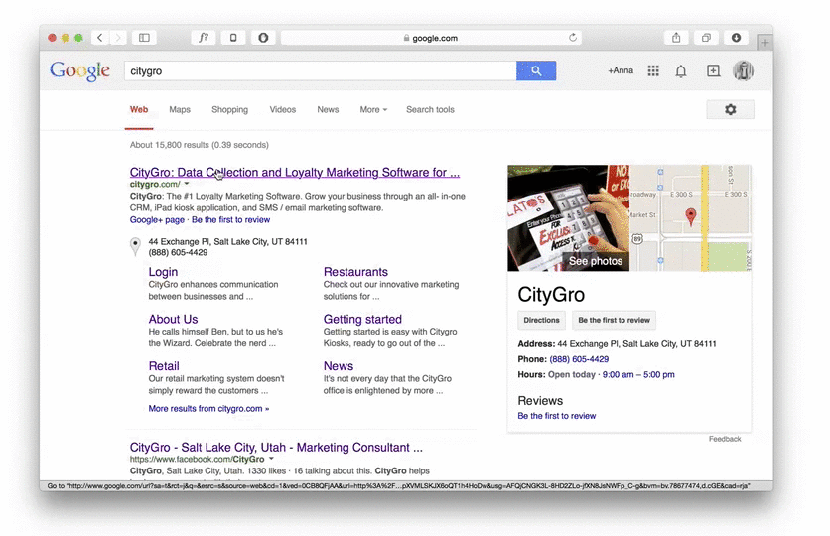The width and height of the screenshot is (830, 536).
Task: Open the Safari Share menu
Action: tap(676, 38)
